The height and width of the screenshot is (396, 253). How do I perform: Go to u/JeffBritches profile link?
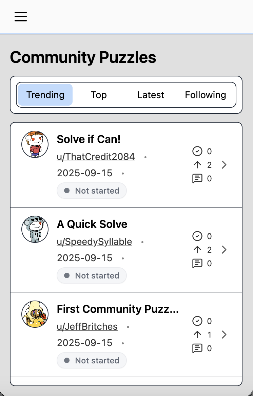click(87, 327)
